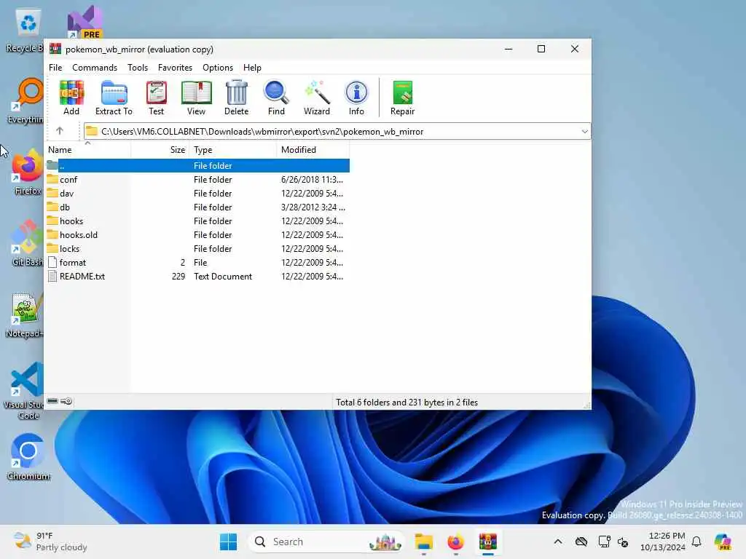Select the hooks.old folder

click(197, 234)
